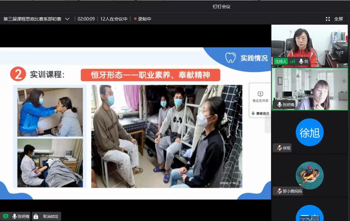
Task: Click the bottom-left slide photo of bedside care
Action: 50,163
